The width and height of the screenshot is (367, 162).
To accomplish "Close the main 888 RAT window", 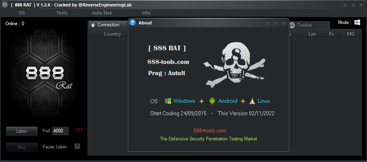I will pyautogui.click(x=361, y=5).
